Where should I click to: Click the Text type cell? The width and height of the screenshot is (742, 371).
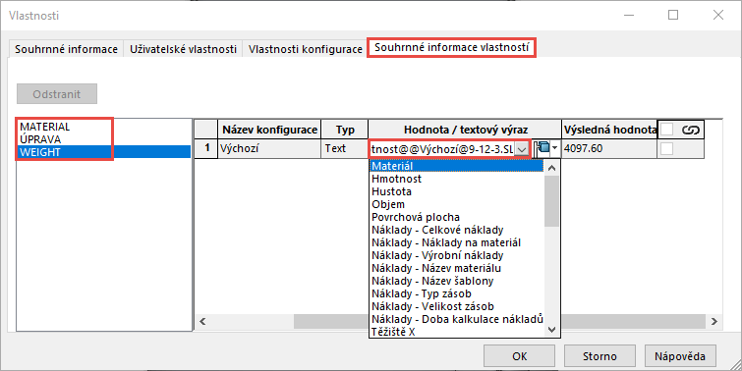345,148
